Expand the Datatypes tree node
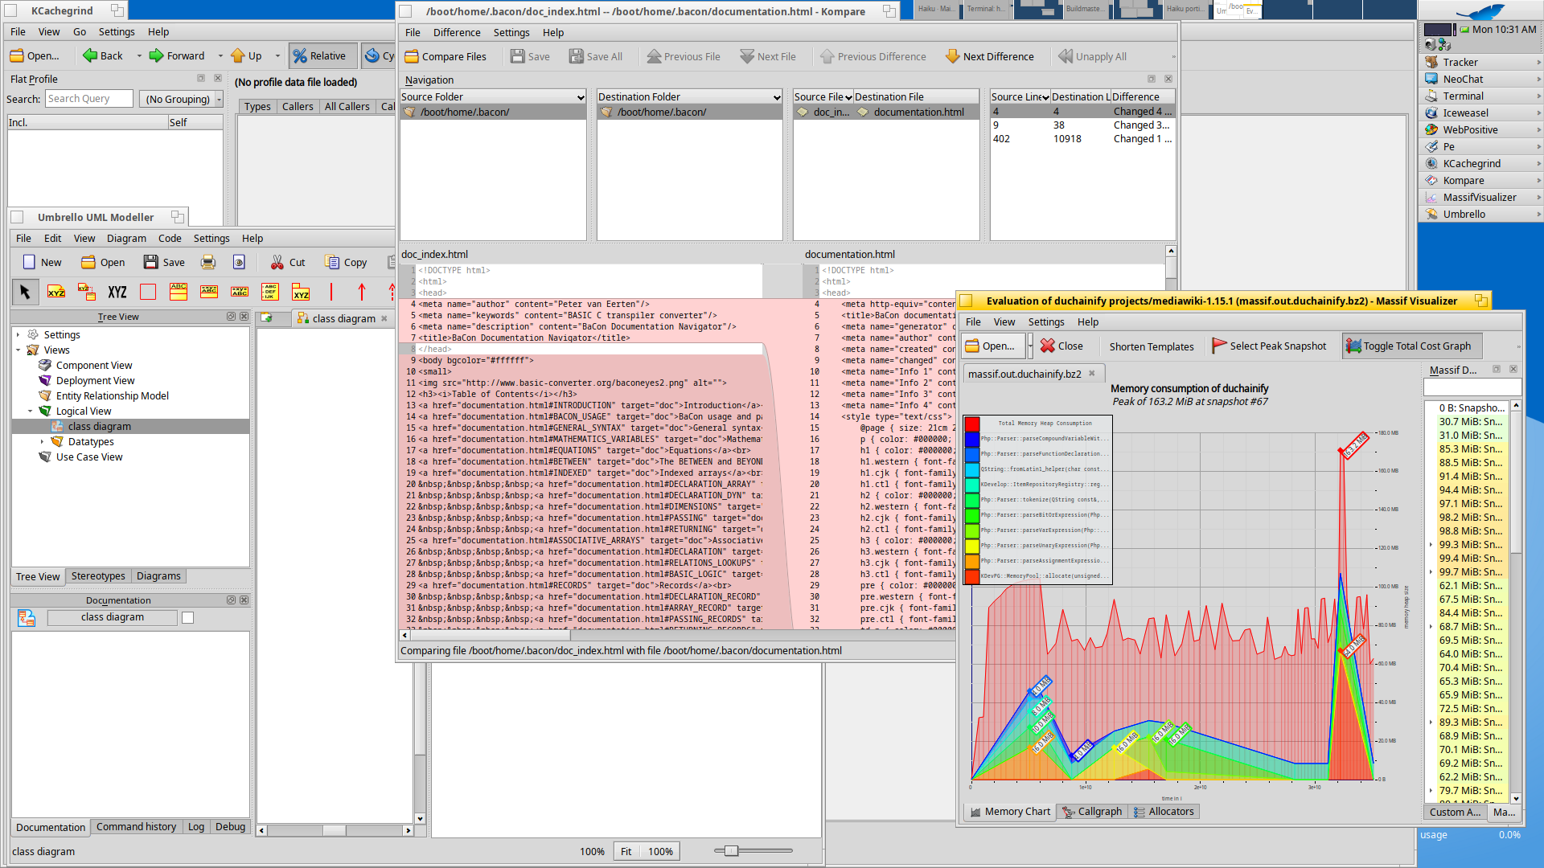 click(x=42, y=441)
